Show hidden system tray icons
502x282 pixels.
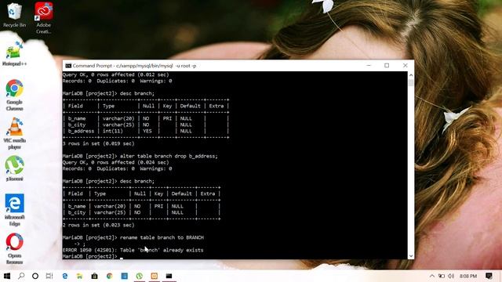(x=432, y=276)
